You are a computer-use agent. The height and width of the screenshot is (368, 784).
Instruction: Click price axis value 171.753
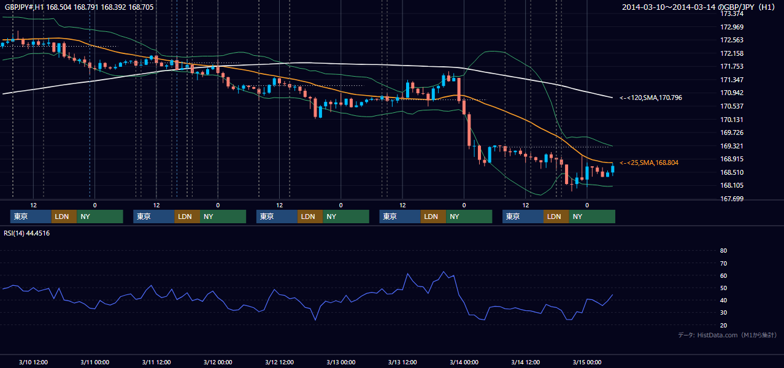coord(731,67)
